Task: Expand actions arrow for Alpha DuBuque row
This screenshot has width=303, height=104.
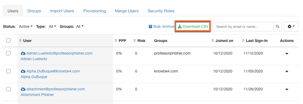Action: point(287,72)
